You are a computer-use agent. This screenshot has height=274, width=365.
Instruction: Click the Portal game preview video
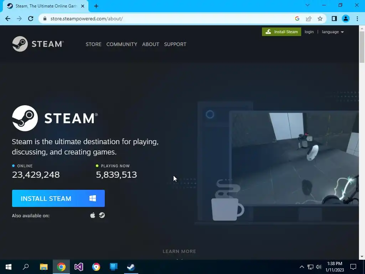point(295,158)
